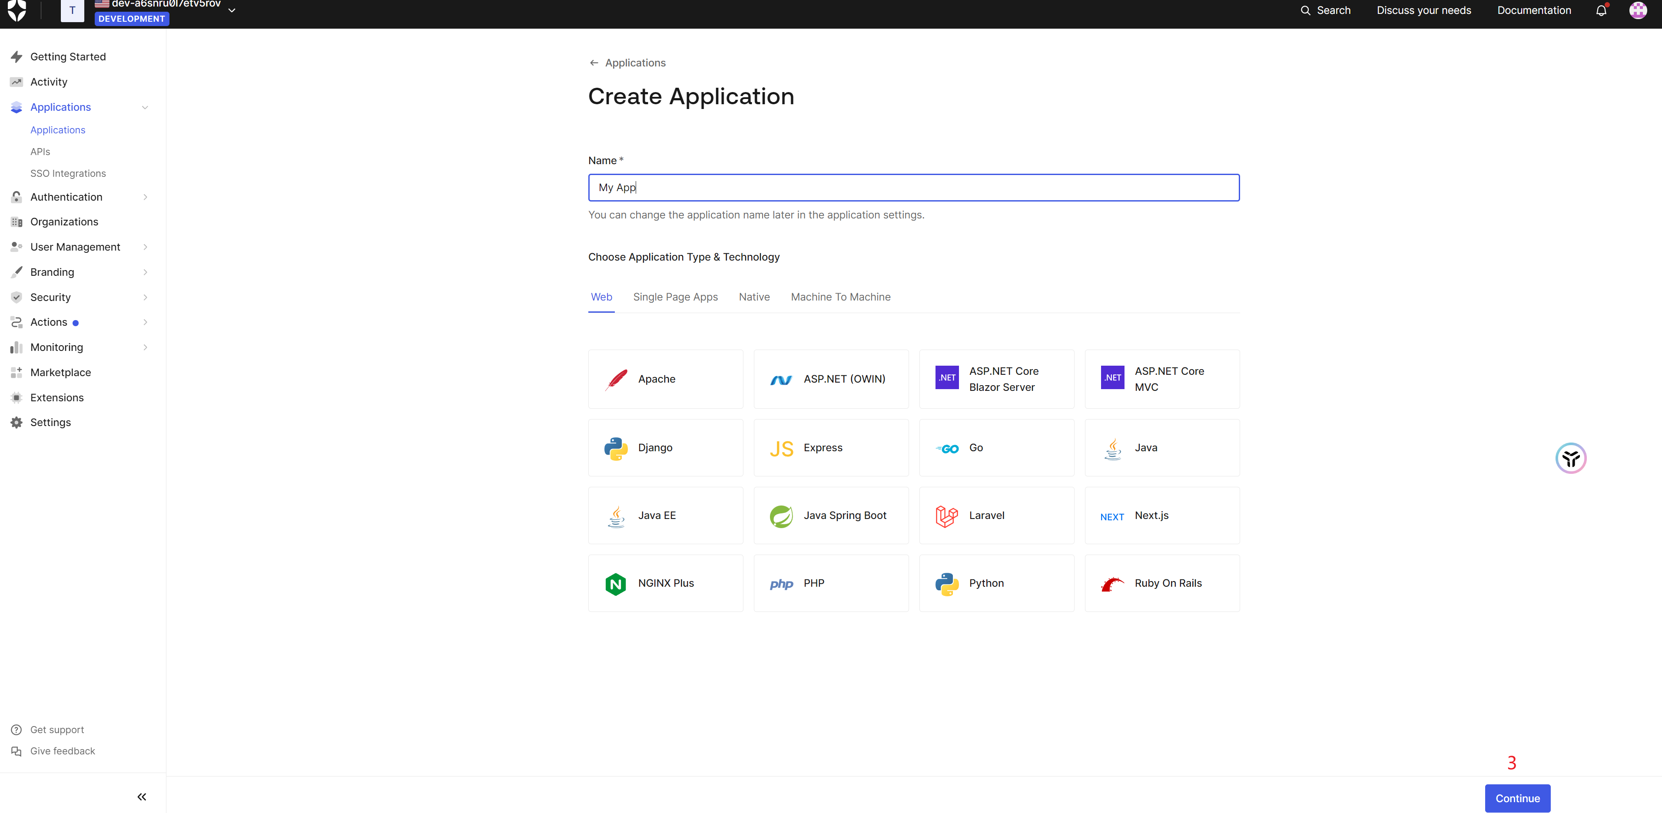Select the PHP technology card
This screenshot has height=813, width=1662.
point(831,583)
